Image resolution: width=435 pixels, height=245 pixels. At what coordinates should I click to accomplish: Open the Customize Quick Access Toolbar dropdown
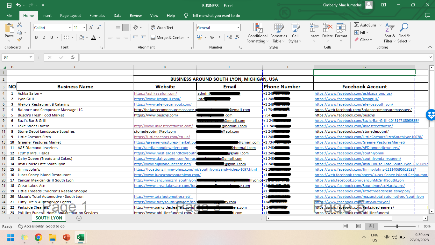[43, 5]
